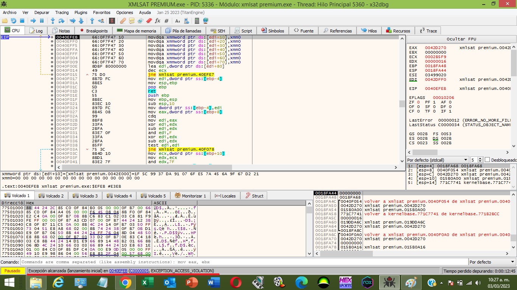Switch to the Hilos tab
The width and height of the screenshot is (517, 290).
click(x=369, y=31)
